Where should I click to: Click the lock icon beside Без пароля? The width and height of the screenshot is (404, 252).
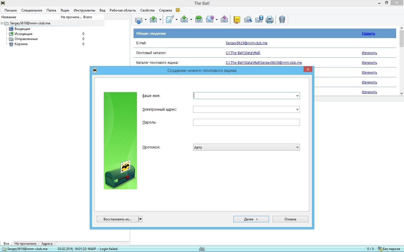click(380, 249)
